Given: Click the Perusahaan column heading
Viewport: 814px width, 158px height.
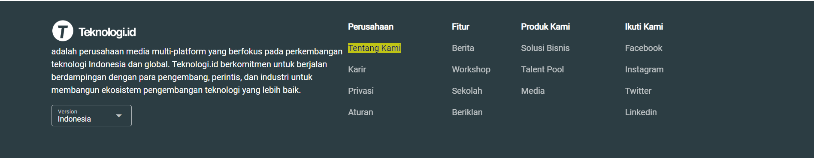Looking at the screenshot, I should click(x=371, y=27).
